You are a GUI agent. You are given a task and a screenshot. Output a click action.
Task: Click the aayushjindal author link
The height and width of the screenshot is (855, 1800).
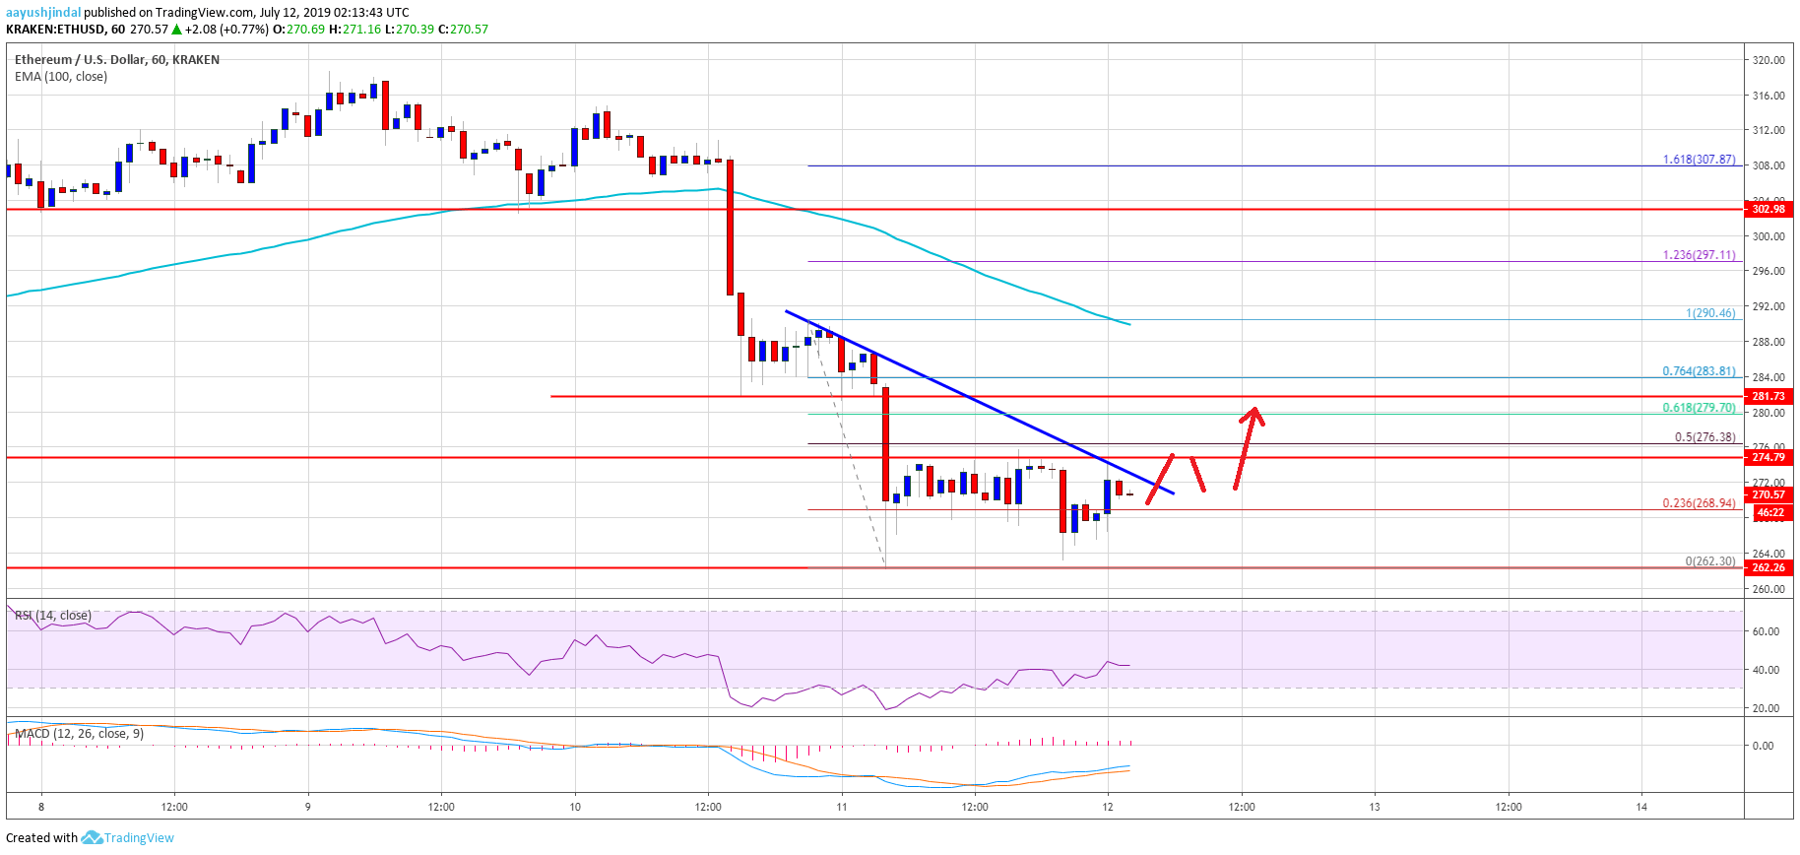tap(43, 12)
